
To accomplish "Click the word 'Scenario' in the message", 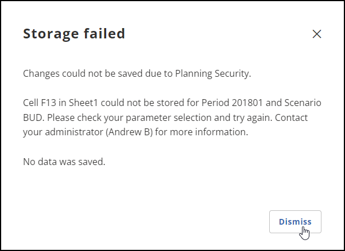I will click(x=303, y=102).
